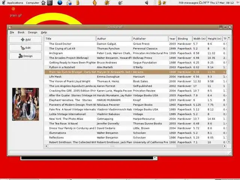This screenshot has height=180, width=240.
Task: Click the Edit button
Action: click(x=25, y=48)
